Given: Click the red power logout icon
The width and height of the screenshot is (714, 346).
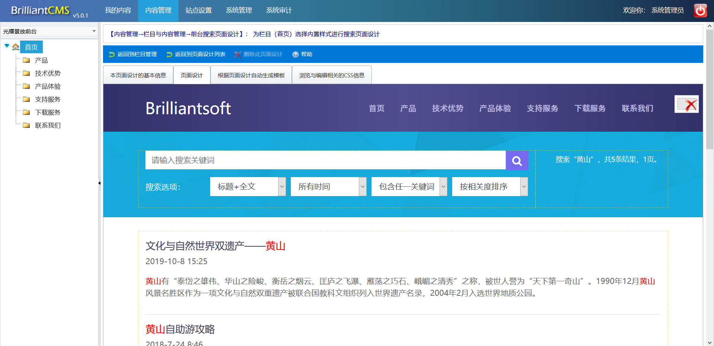Looking at the screenshot, I should point(700,10).
